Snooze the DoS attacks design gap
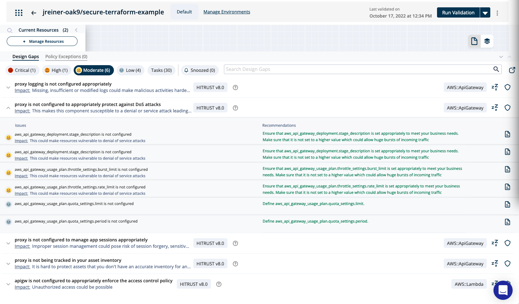 click(x=495, y=108)
